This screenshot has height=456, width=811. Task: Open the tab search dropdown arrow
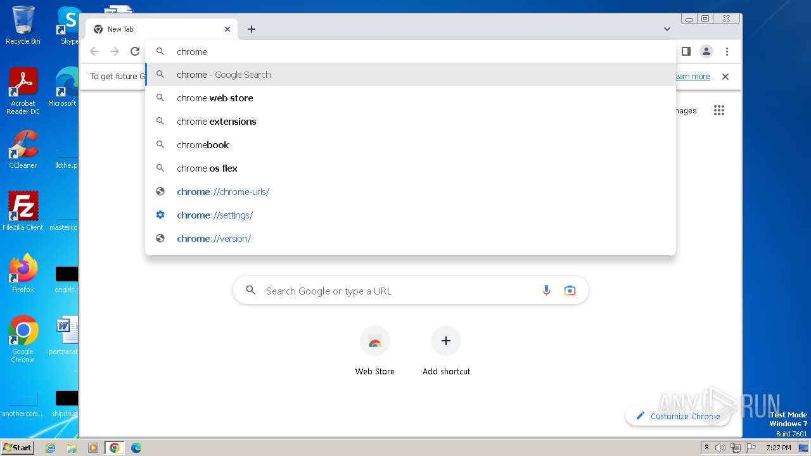[x=667, y=29]
